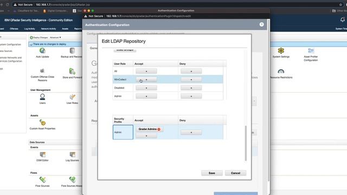Open Flow Sources Aliases icon
347x195 pixels.
tap(72, 179)
